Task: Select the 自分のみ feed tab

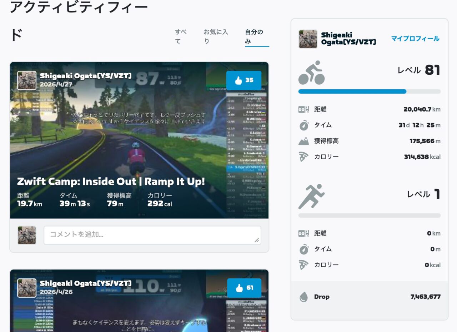Action: [254, 36]
